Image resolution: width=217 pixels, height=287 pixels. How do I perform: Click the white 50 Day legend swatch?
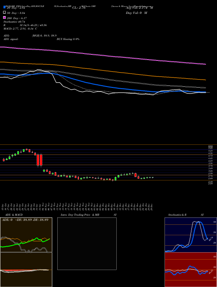[4, 13]
